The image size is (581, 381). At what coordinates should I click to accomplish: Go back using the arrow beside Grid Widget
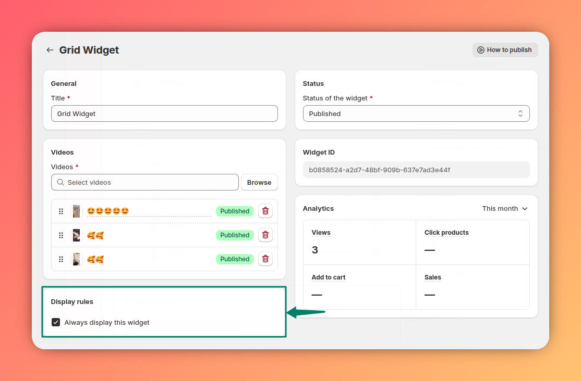(x=50, y=50)
